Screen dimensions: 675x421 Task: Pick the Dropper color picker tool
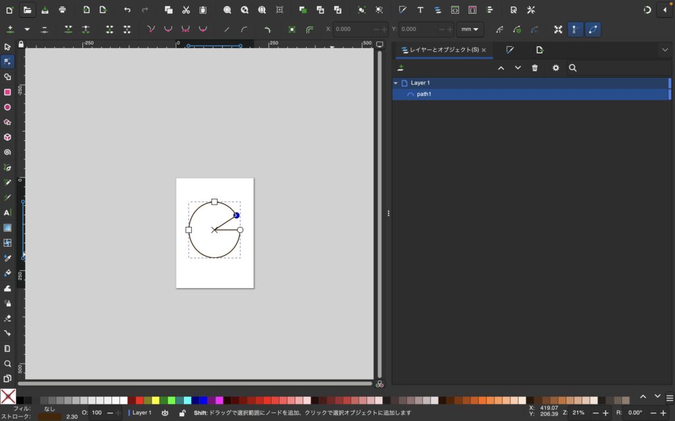click(x=7, y=258)
